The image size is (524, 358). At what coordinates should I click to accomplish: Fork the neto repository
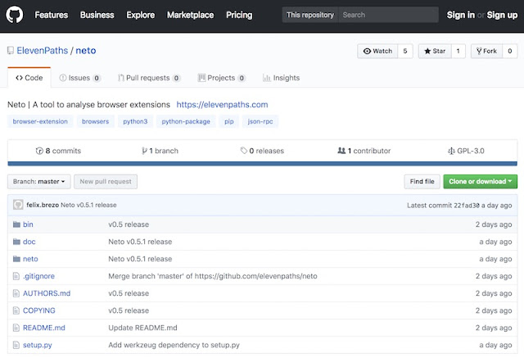486,51
